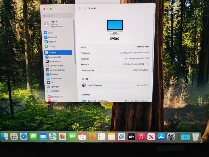
Task: Open Sound settings in sidebar
Action: pos(53,101)
